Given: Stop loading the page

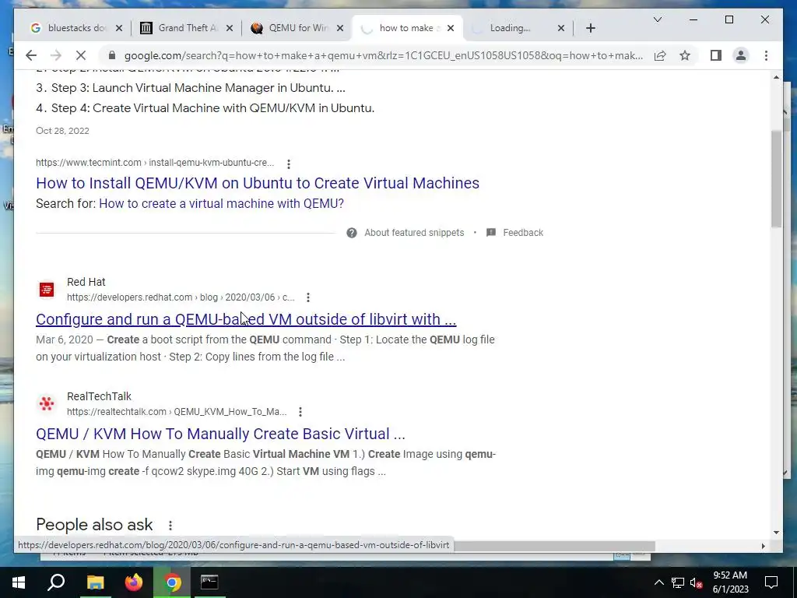Looking at the screenshot, I should tap(81, 55).
